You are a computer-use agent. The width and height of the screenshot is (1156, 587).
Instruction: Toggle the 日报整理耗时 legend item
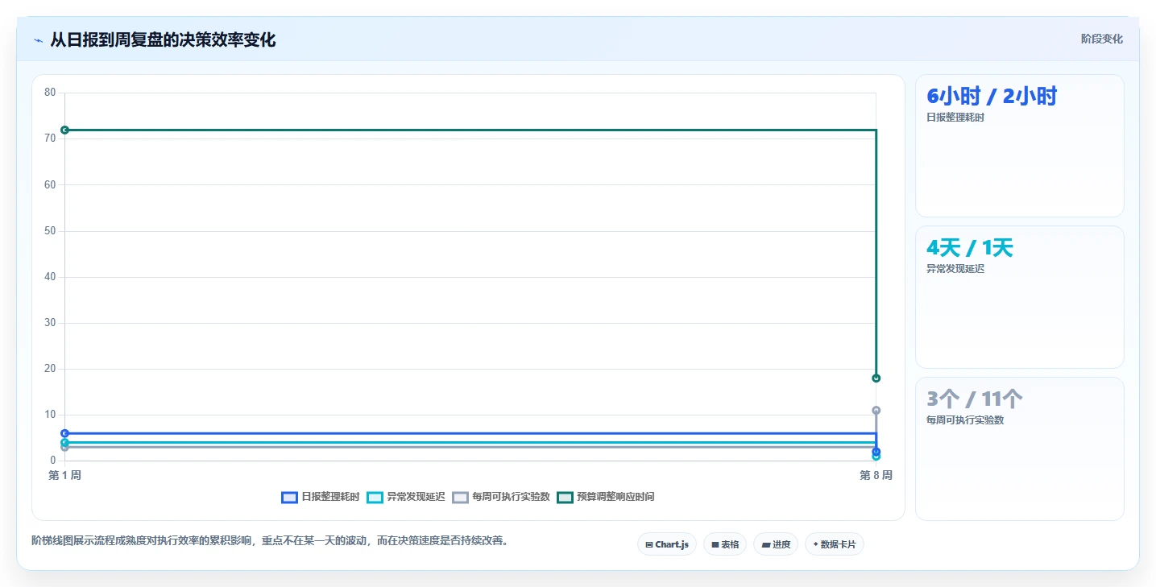point(321,497)
